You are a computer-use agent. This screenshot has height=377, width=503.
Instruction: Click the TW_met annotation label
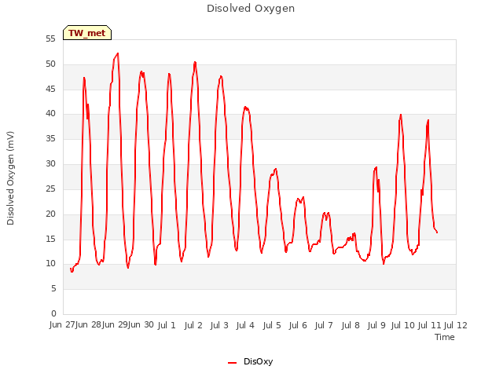87,33
